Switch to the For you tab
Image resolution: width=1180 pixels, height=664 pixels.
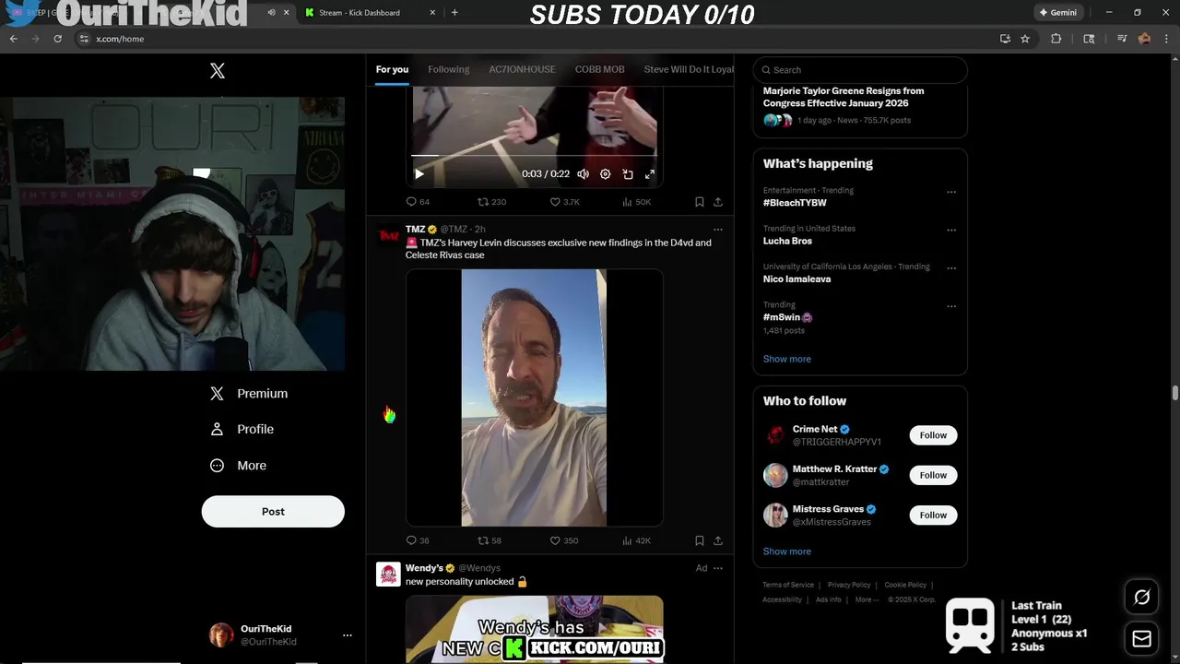point(392,69)
